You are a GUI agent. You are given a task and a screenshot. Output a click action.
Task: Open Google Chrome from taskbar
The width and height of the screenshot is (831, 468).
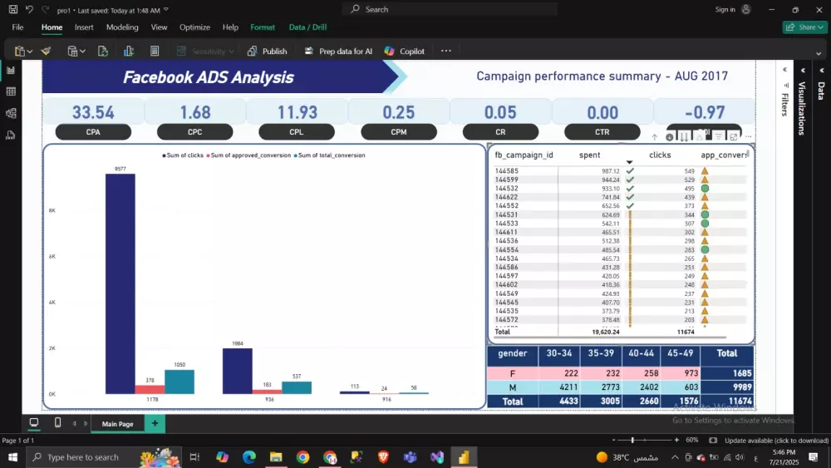(302, 457)
